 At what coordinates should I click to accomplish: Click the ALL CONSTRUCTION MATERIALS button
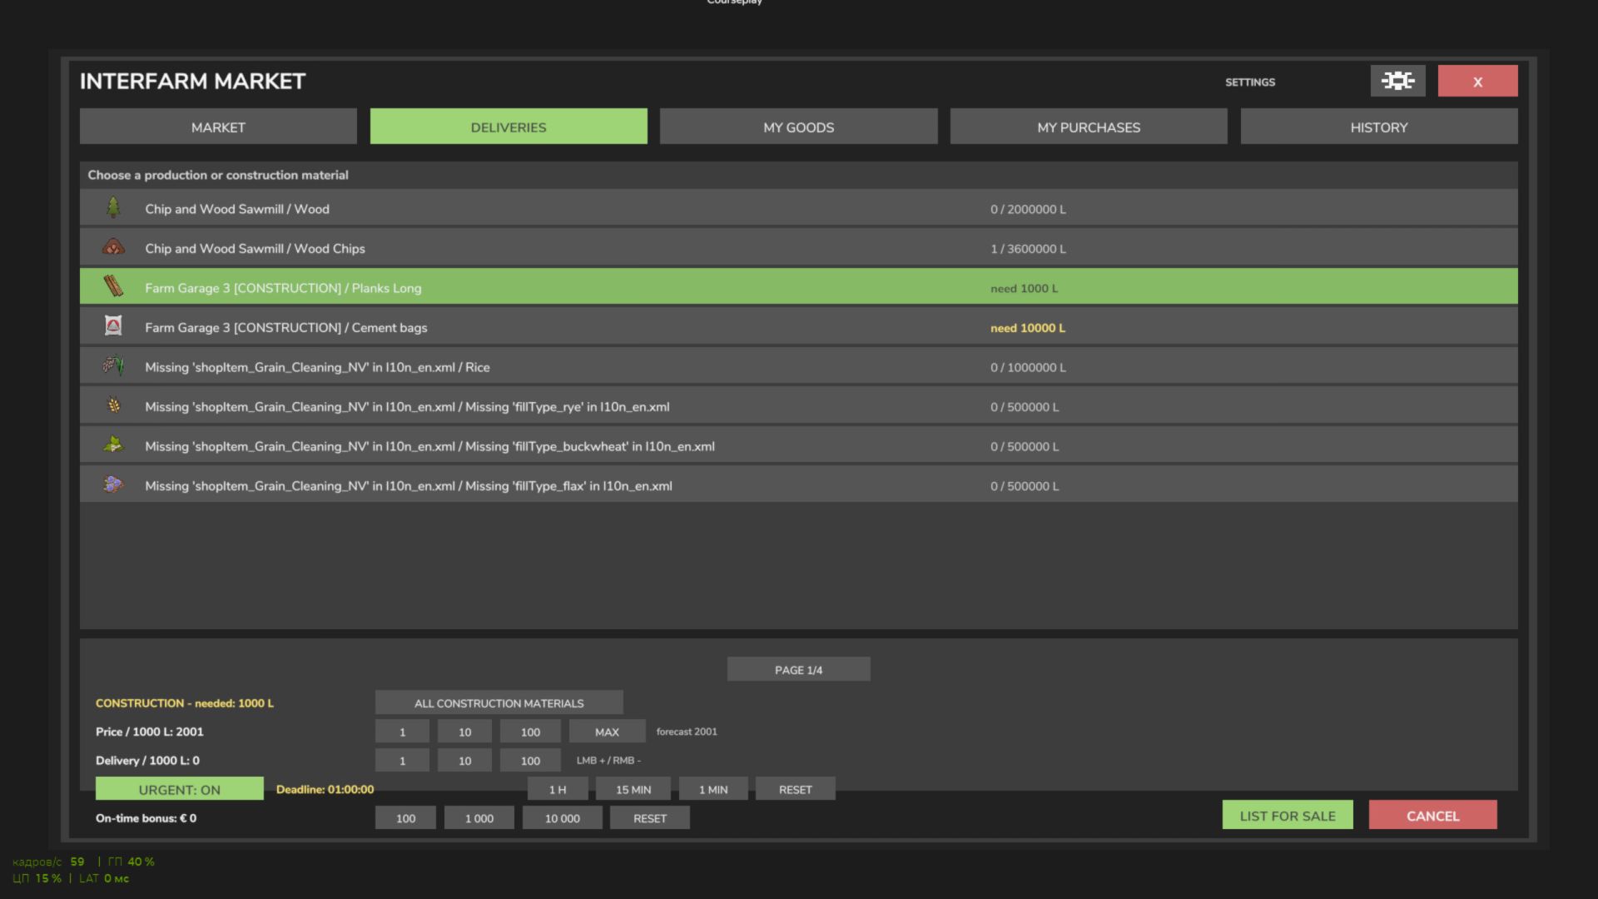click(x=499, y=703)
